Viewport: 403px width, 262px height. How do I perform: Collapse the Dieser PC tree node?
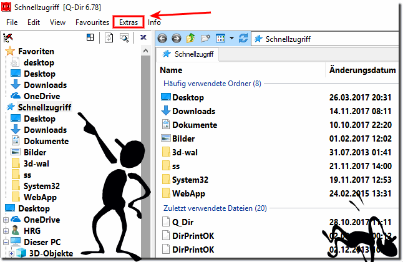point(6,242)
